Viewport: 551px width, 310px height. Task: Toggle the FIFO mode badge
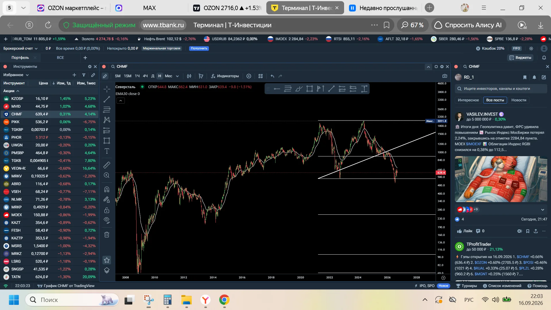(517, 49)
